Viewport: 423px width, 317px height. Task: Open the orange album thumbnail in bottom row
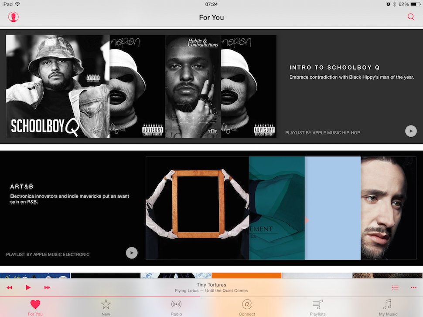tap(246, 276)
